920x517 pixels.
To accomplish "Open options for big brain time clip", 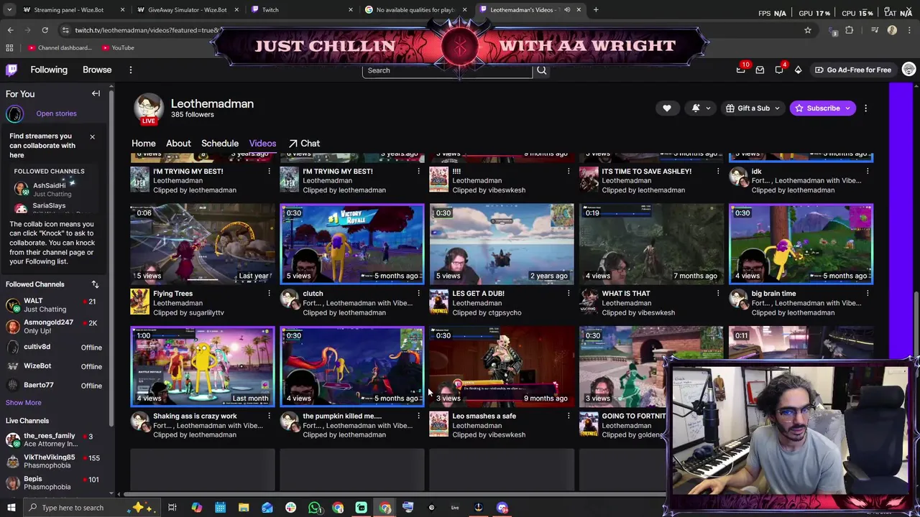I will pyautogui.click(x=867, y=294).
